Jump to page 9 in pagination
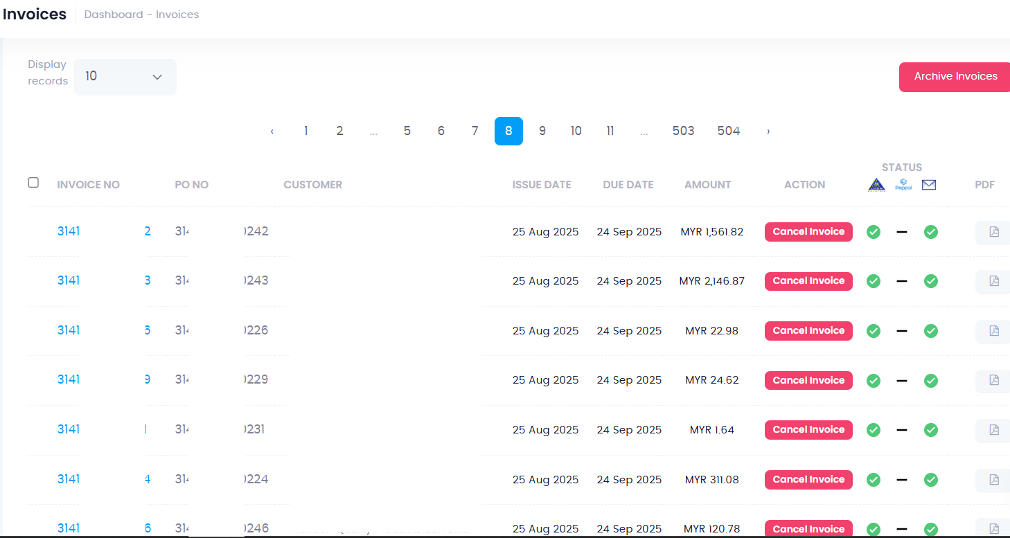Image resolution: width=1010 pixels, height=538 pixels. (542, 132)
